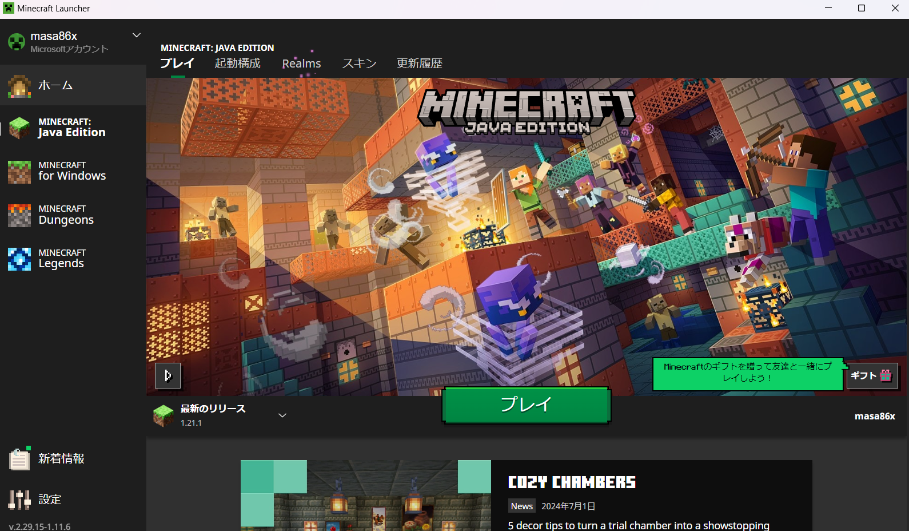The width and height of the screenshot is (909, 531).
Task: Switch to the Realms tab
Action: pyautogui.click(x=301, y=64)
